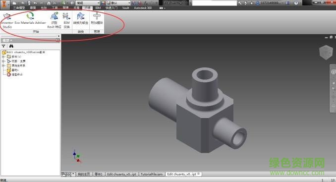Click the key icon in title bar
Image resolution: width=336 pixels, height=182 pixels.
(x=240, y=3)
